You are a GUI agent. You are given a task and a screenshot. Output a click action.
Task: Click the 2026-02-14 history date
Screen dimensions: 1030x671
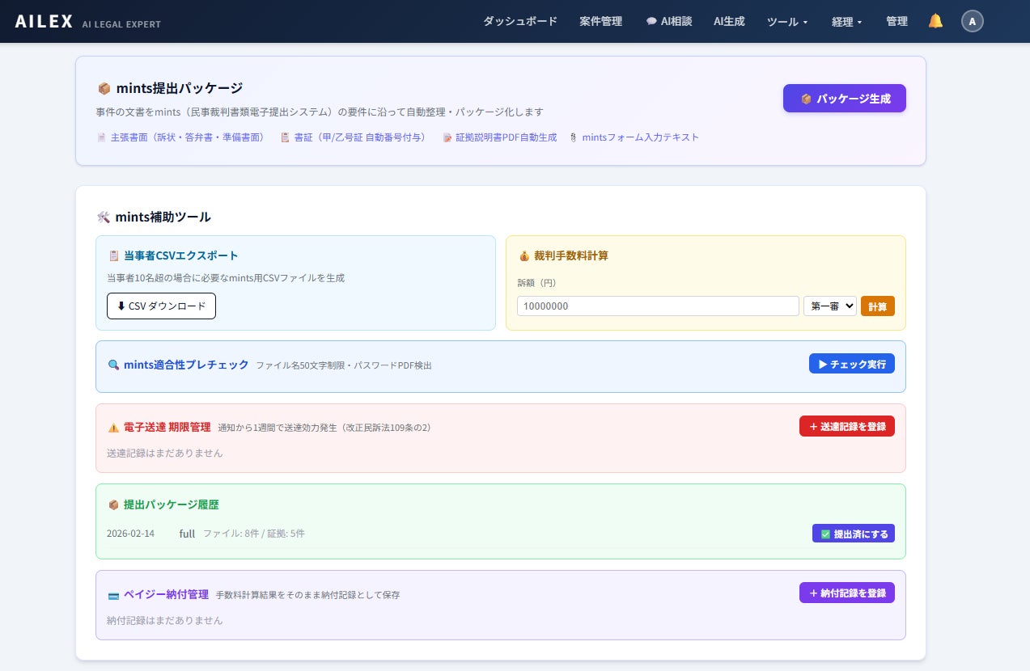click(x=130, y=534)
